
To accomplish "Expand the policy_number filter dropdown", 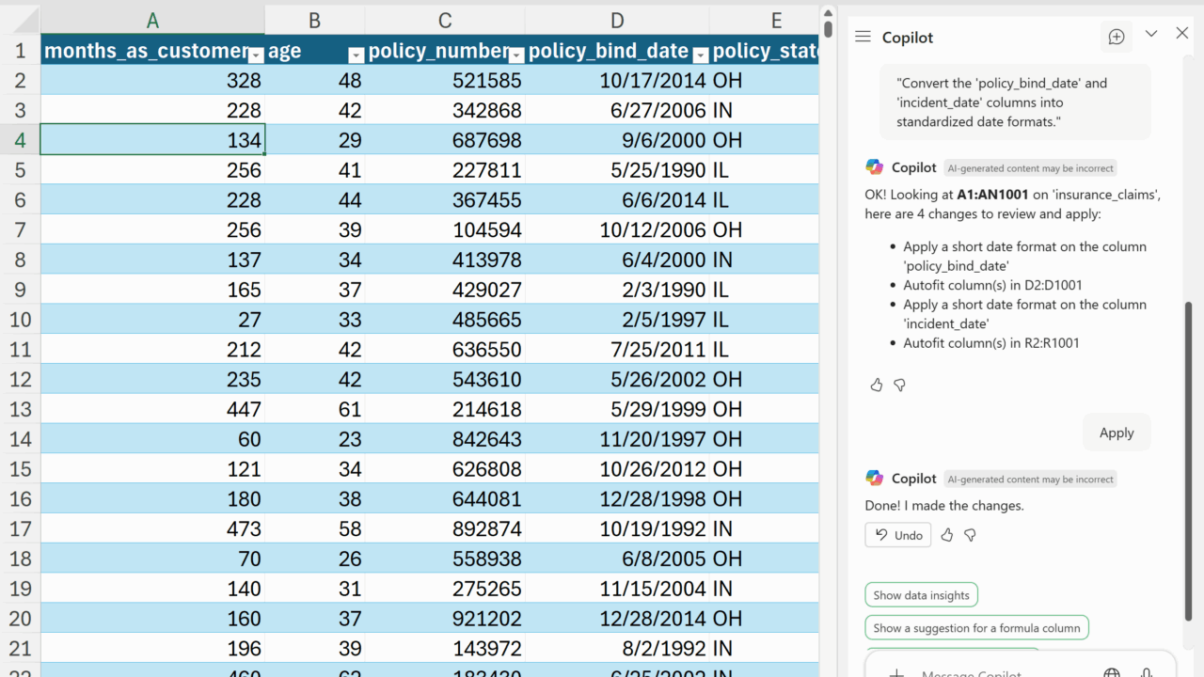I will pos(515,55).
